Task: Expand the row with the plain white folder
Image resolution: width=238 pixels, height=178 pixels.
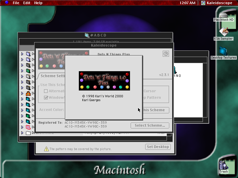Action: pos(22,133)
